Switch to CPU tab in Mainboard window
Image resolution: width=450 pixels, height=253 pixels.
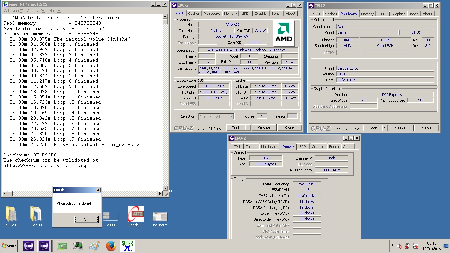(317, 14)
